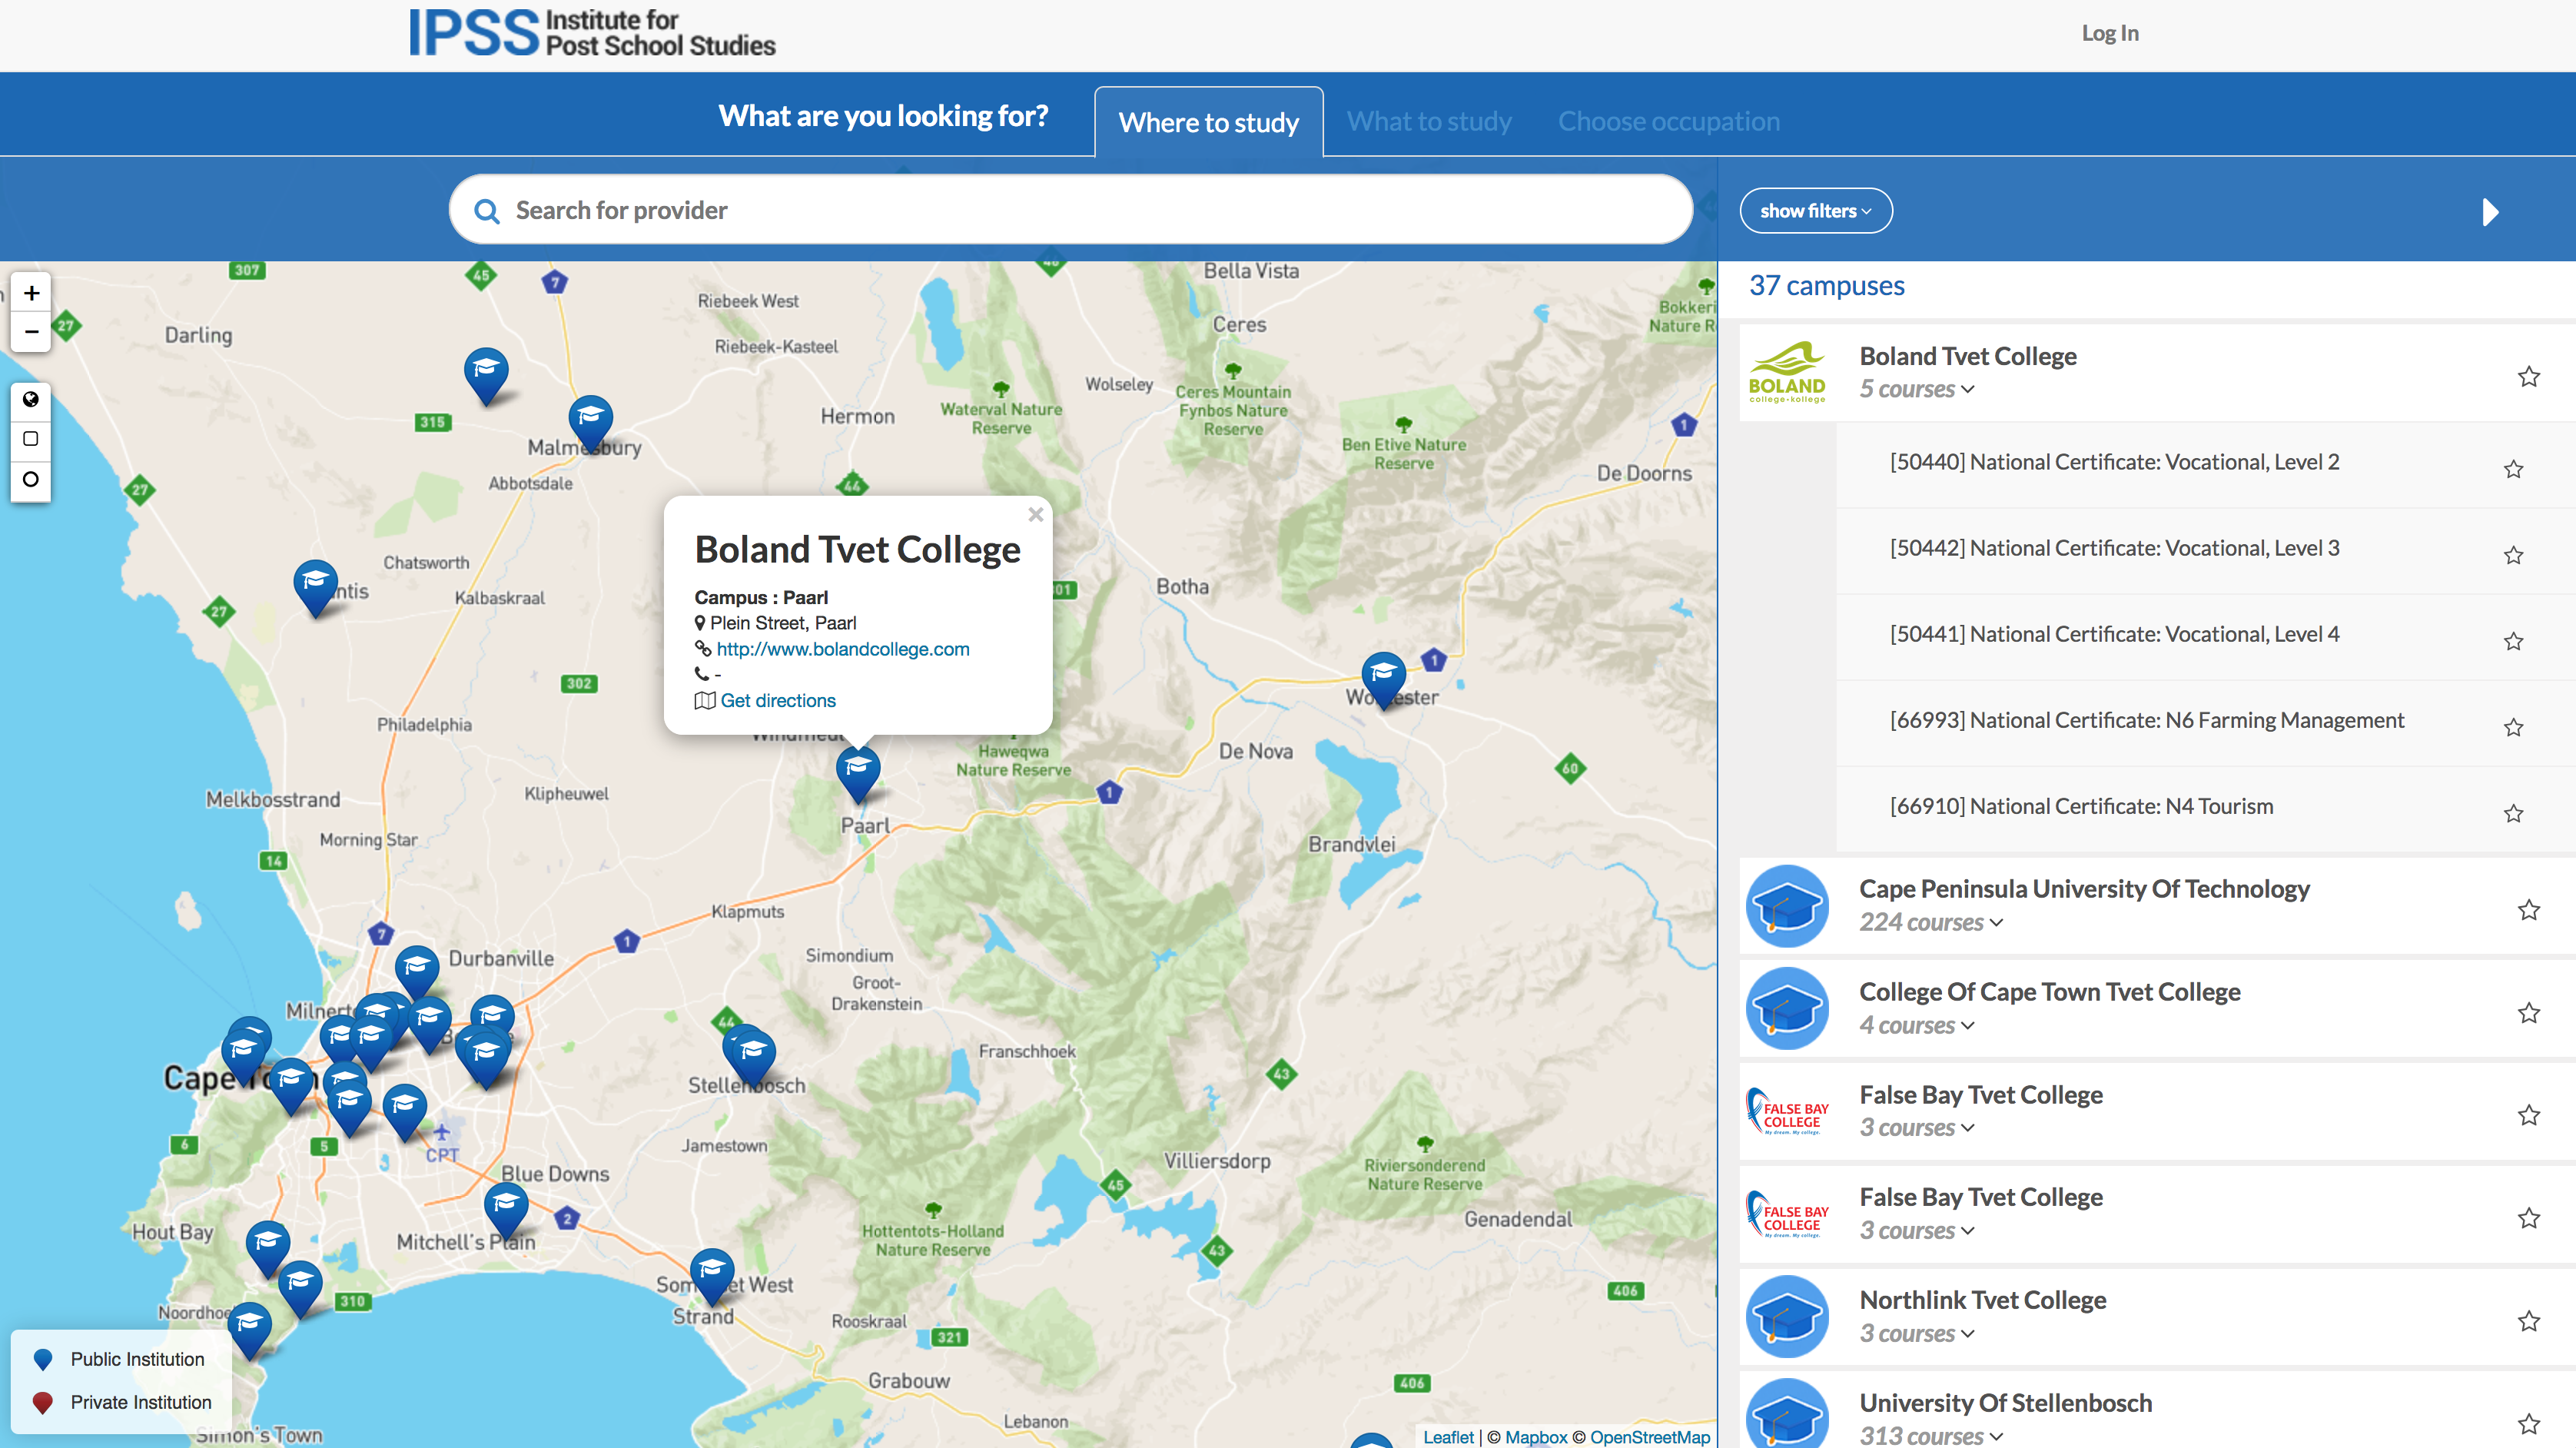The image size is (2576, 1448).
Task: Favorite University Of Stellenbosch with star
Action: pyautogui.click(x=2529, y=1423)
